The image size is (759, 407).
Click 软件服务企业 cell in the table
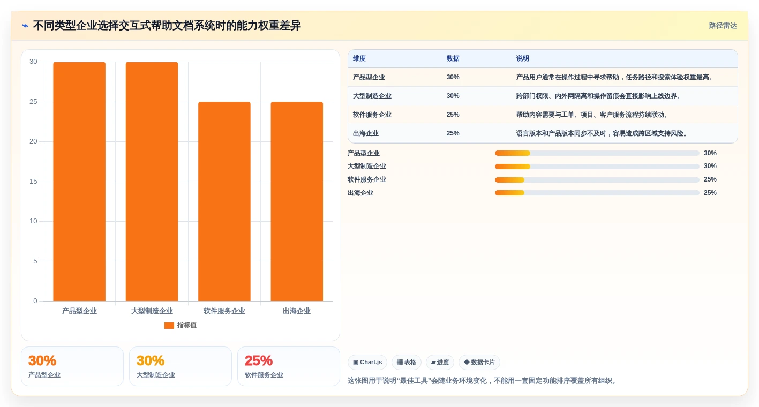coord(372,115)
